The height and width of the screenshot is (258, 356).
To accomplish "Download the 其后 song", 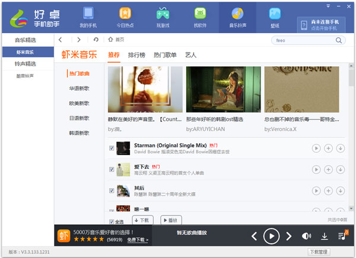I will [x=341, y=191].
